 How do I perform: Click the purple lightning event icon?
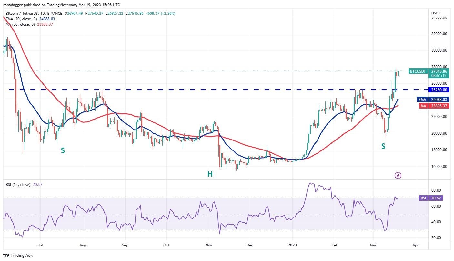coord(398,175)
